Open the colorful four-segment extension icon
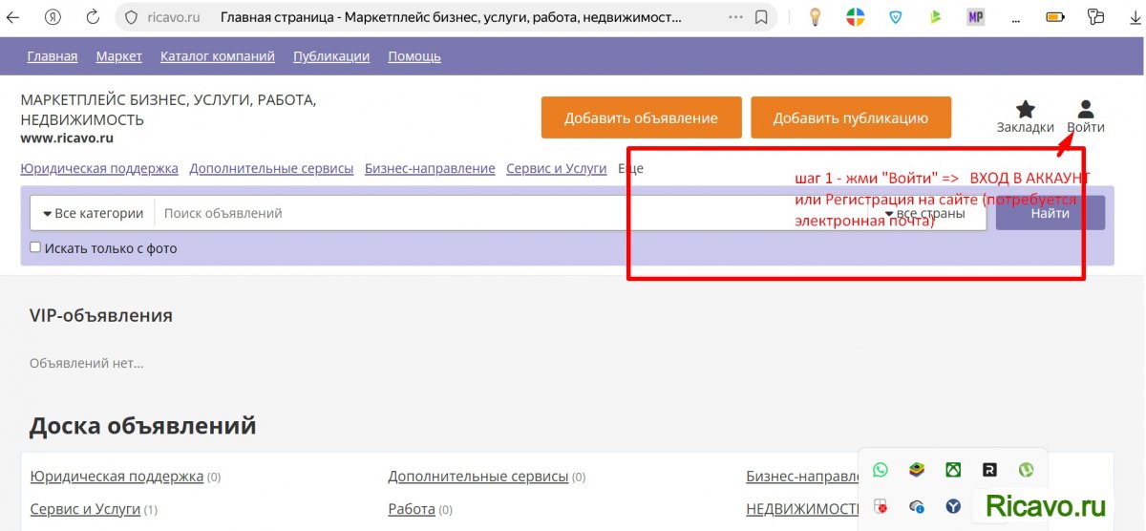The height and width of the screenshot is (531, 1146). (x=856, y=17)
